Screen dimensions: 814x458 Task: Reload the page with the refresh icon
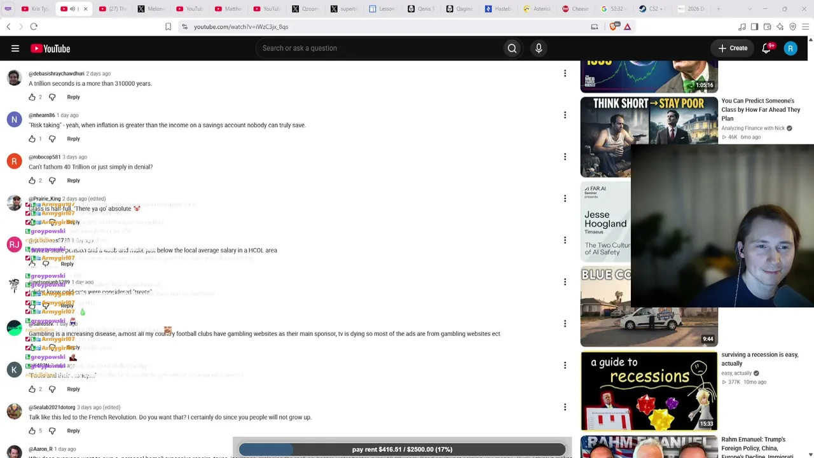click(34, 27)
